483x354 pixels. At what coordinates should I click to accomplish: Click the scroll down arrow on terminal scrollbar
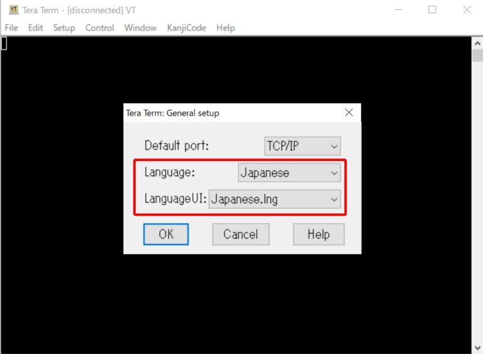pos(477,348)
